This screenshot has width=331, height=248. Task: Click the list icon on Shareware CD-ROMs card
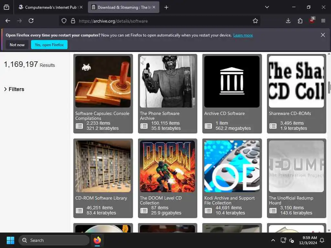click(x=273, y=126)
